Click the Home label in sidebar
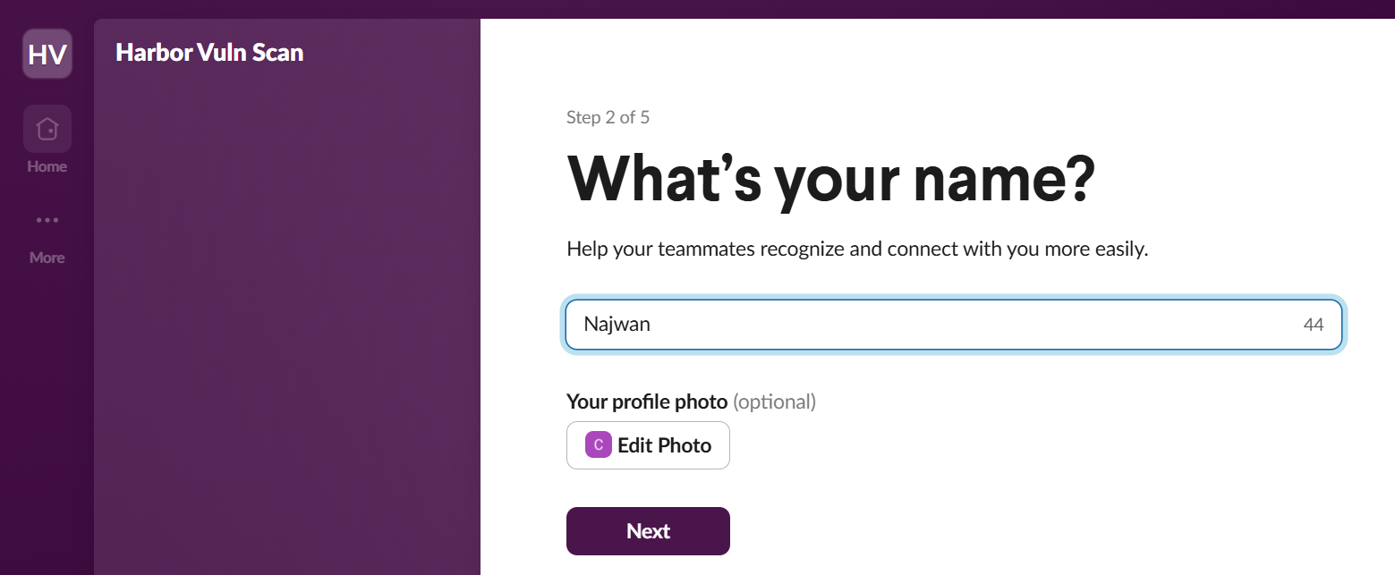Viewport: 1395px width, 575px height. 47,166
